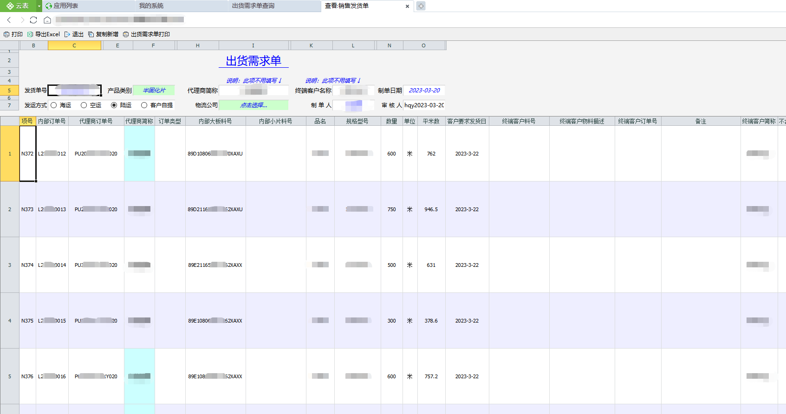The width and height of the screenshot is (786, 414).
Task: Select cell N376 in row 5
Action: 27,376
